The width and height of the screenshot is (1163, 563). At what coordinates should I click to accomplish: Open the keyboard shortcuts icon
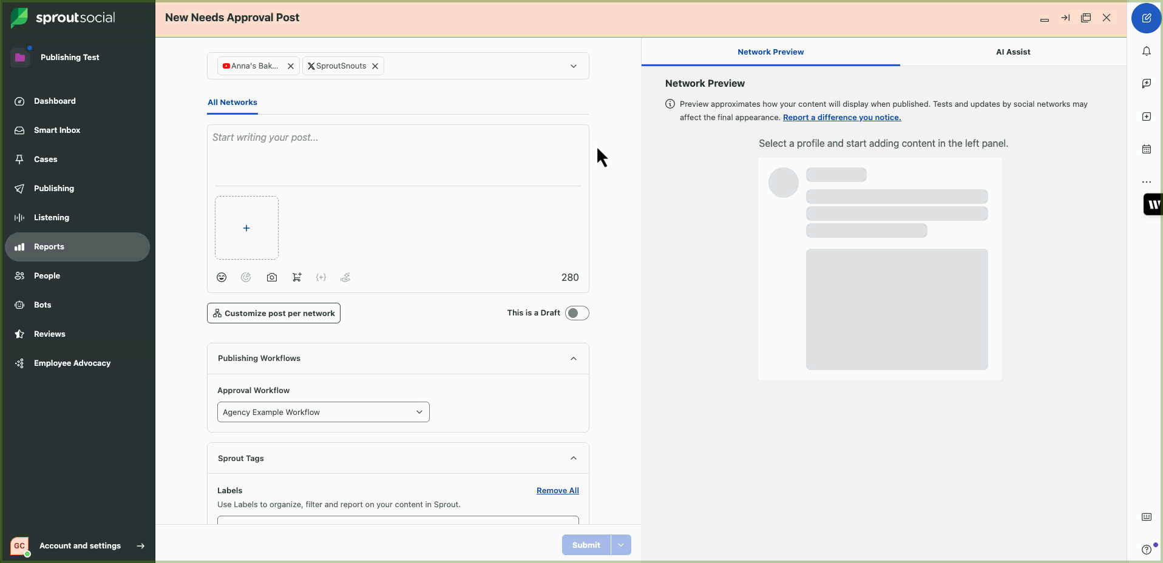1147,517
